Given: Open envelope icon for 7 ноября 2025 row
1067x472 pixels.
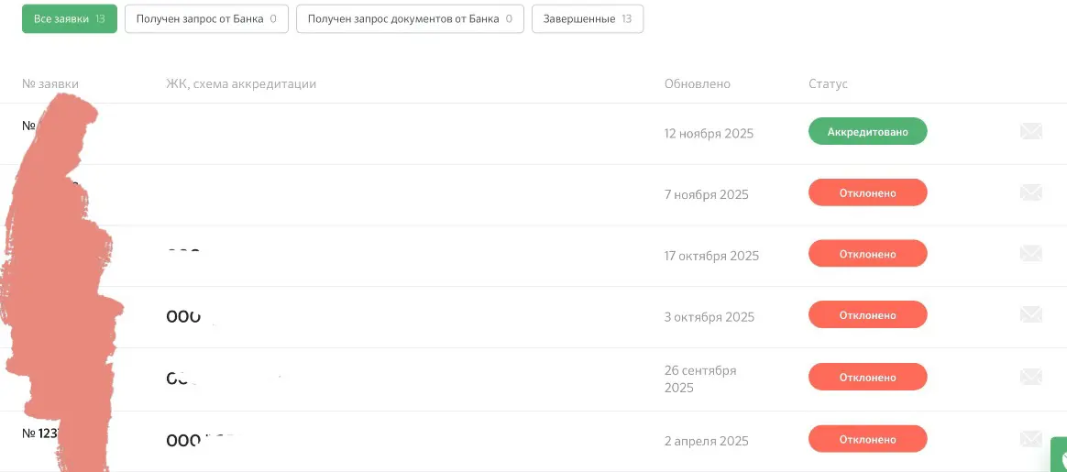Looking at the screenshot, I should tap(1031, 192).
